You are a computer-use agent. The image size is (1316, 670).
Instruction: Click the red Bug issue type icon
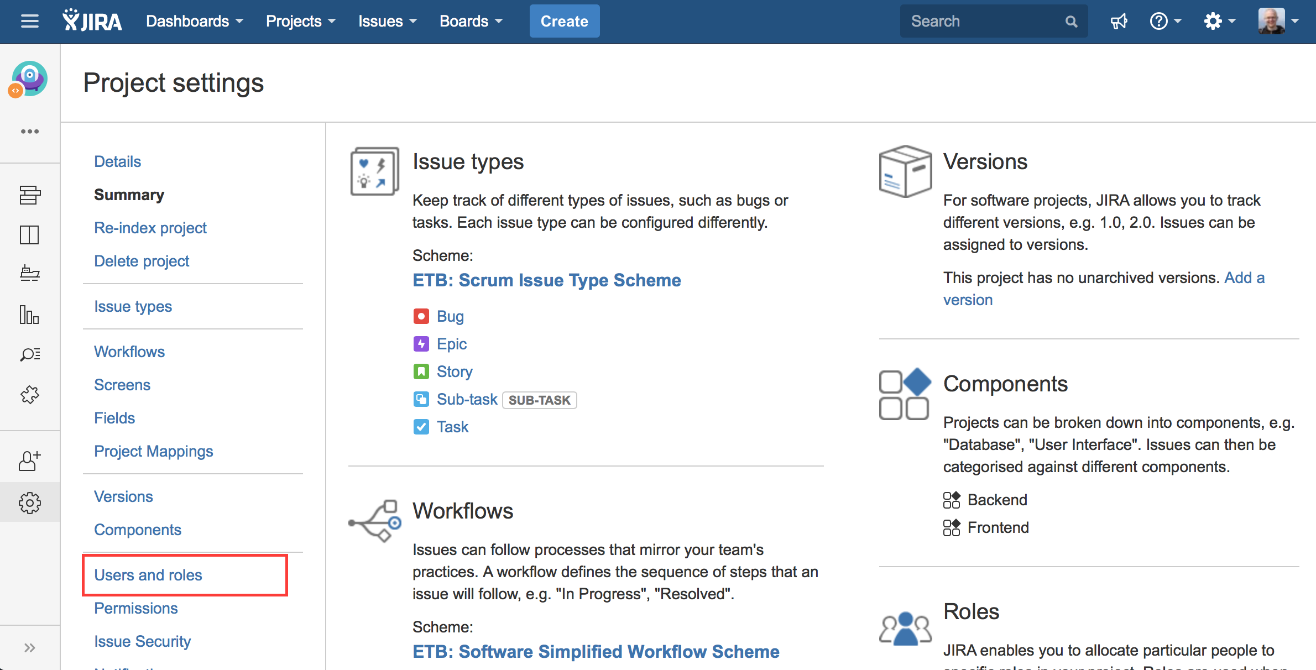[x=421, y=316]
